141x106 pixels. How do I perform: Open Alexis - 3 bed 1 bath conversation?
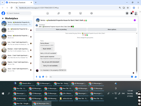[17, 57]
